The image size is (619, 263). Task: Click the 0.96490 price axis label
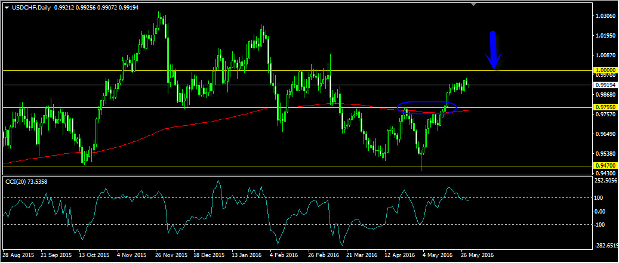605,134
